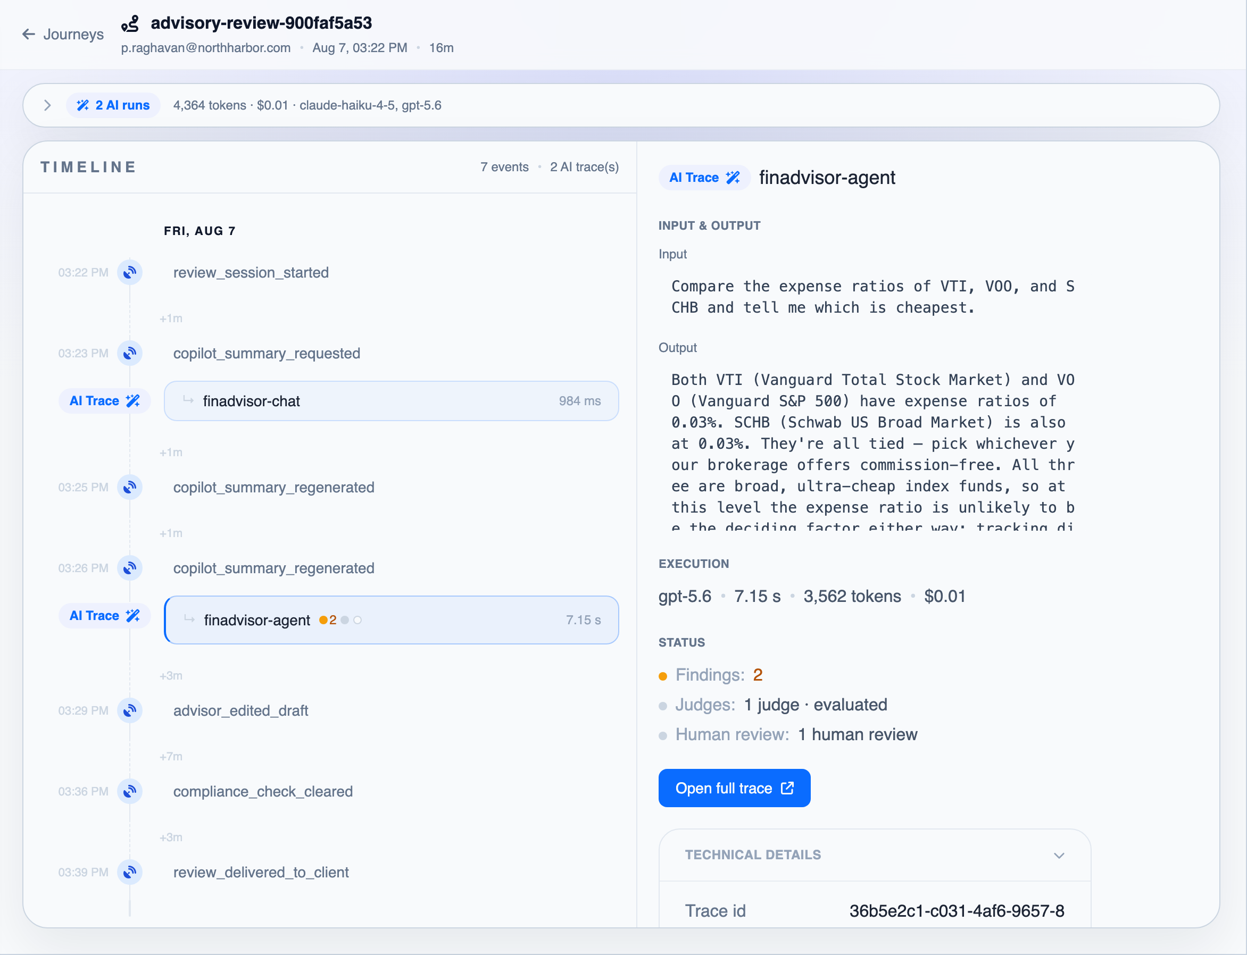The width and height of the screenshot is (1247, 955).
Task: Click the reply arrow icon in finadvisor-agent row
Action: (x=189, y=619)
